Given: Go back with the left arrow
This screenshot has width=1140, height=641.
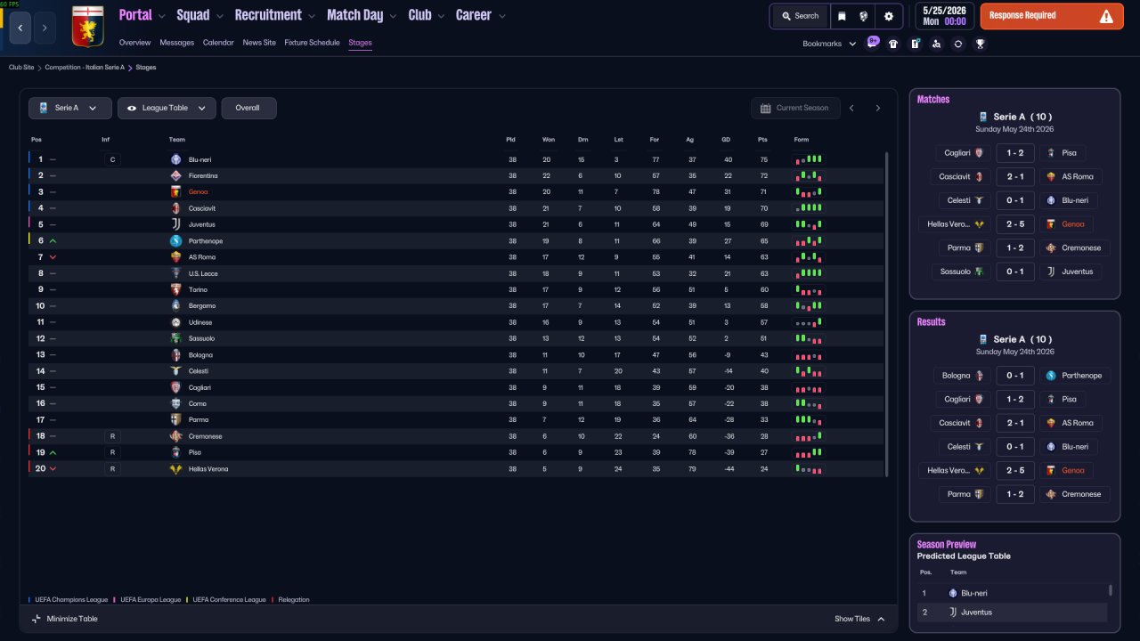Looking at the screenshot, I should 20,28.
